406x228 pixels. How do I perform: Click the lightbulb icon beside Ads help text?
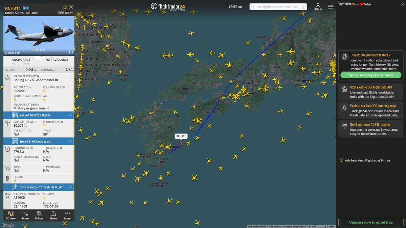click(341, 160)
